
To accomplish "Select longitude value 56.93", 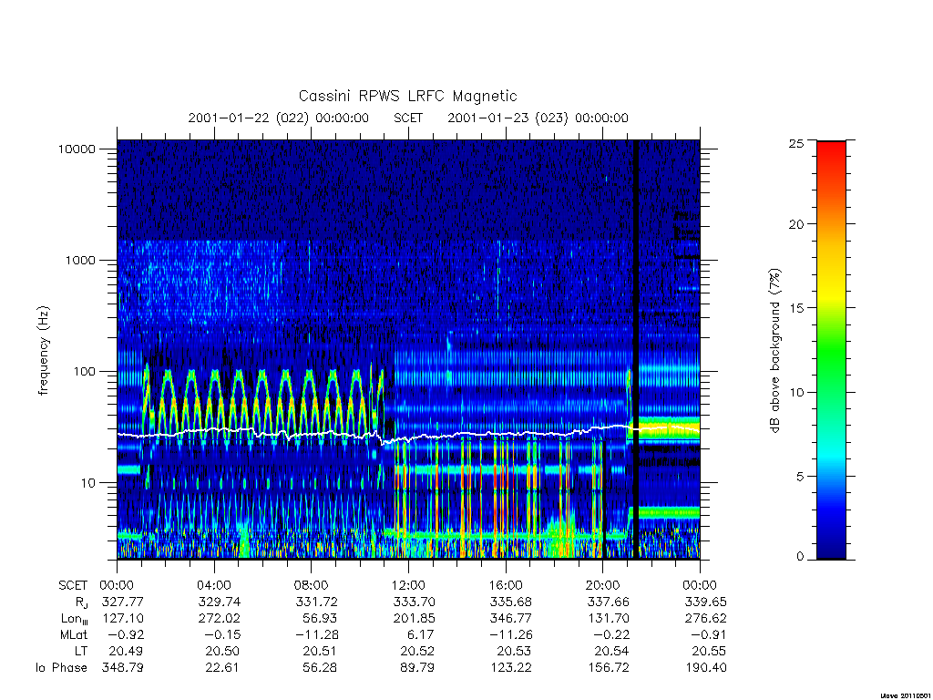I will click(x=320, y=619).
